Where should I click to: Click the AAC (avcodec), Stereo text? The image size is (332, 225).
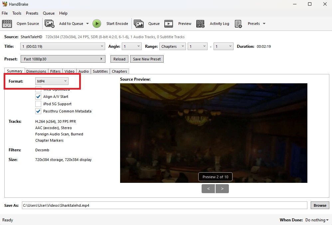pyautogui.click(x=53, y=128)
